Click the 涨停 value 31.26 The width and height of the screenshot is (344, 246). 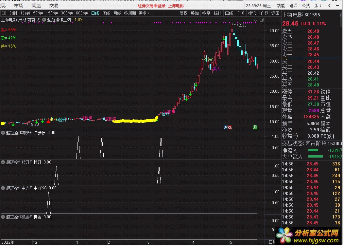point(313,92)
